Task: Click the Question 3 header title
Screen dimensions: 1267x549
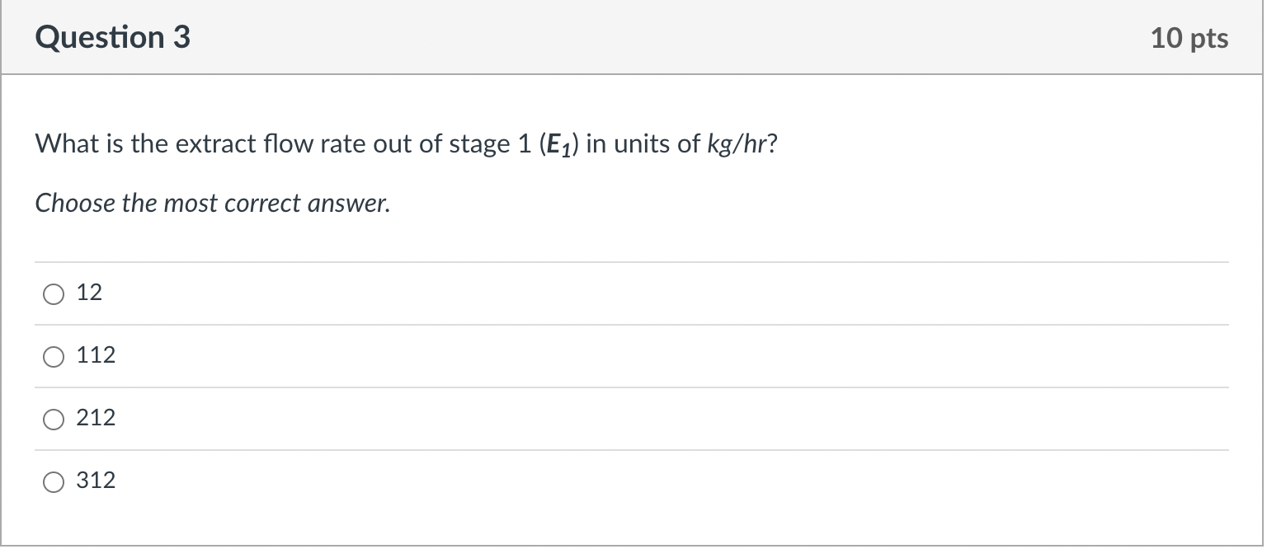Action: click(113, 36)
